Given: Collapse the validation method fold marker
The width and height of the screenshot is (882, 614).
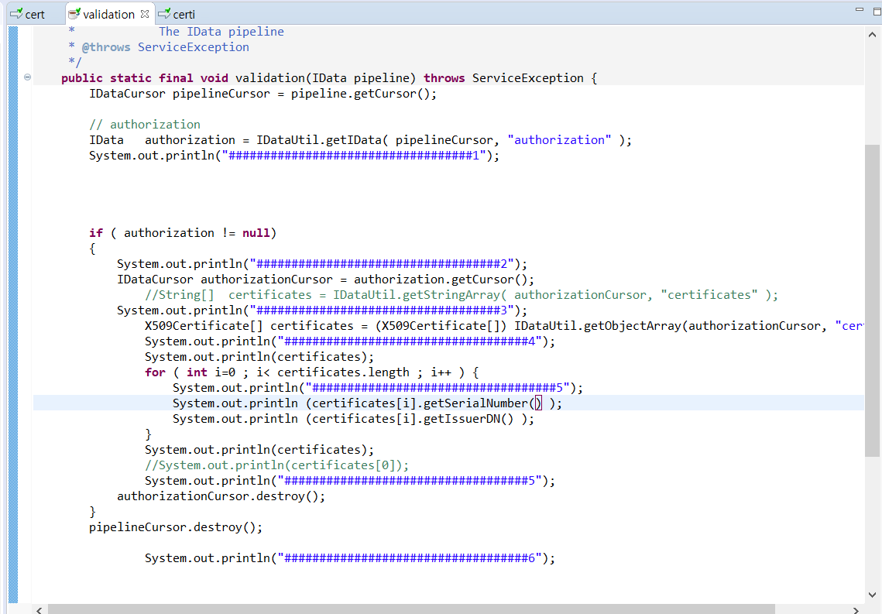Looking at the screenshot, I should point(28,77).
